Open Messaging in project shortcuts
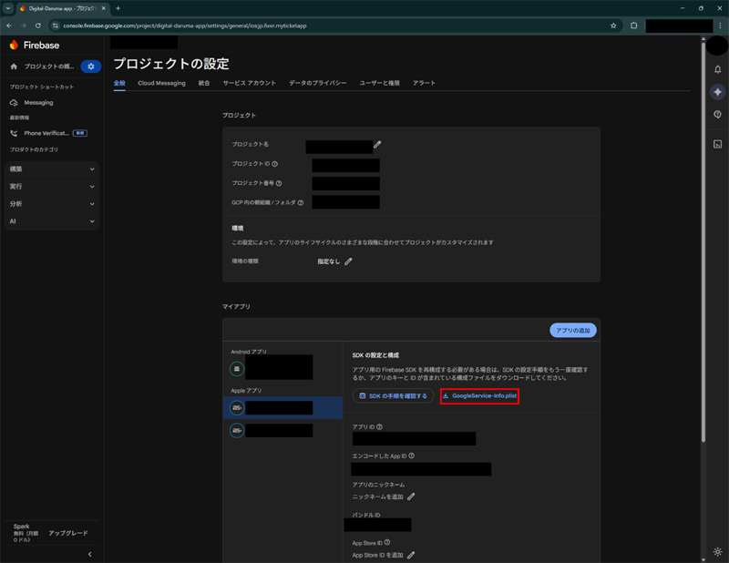Viewport: 729px width, 563px height. point(38,103)
